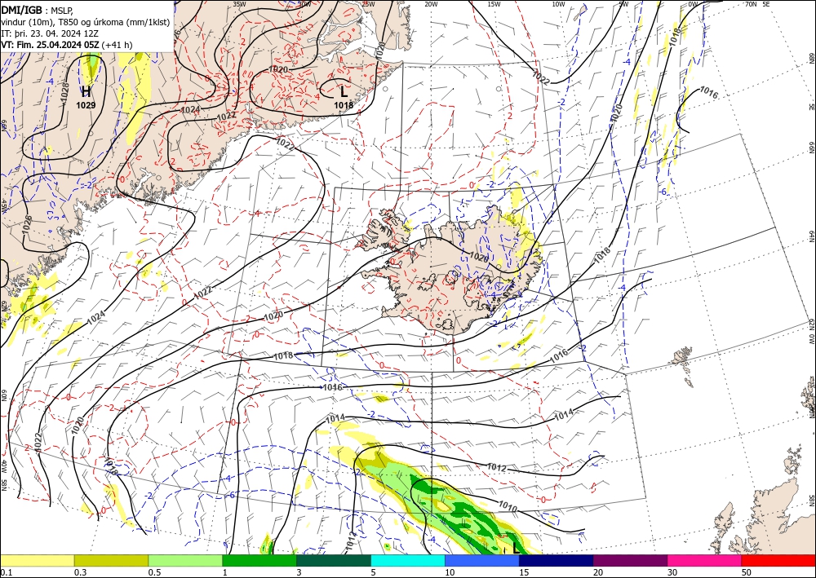Click the 35W longitude label at top

click(x=239, y=4)
